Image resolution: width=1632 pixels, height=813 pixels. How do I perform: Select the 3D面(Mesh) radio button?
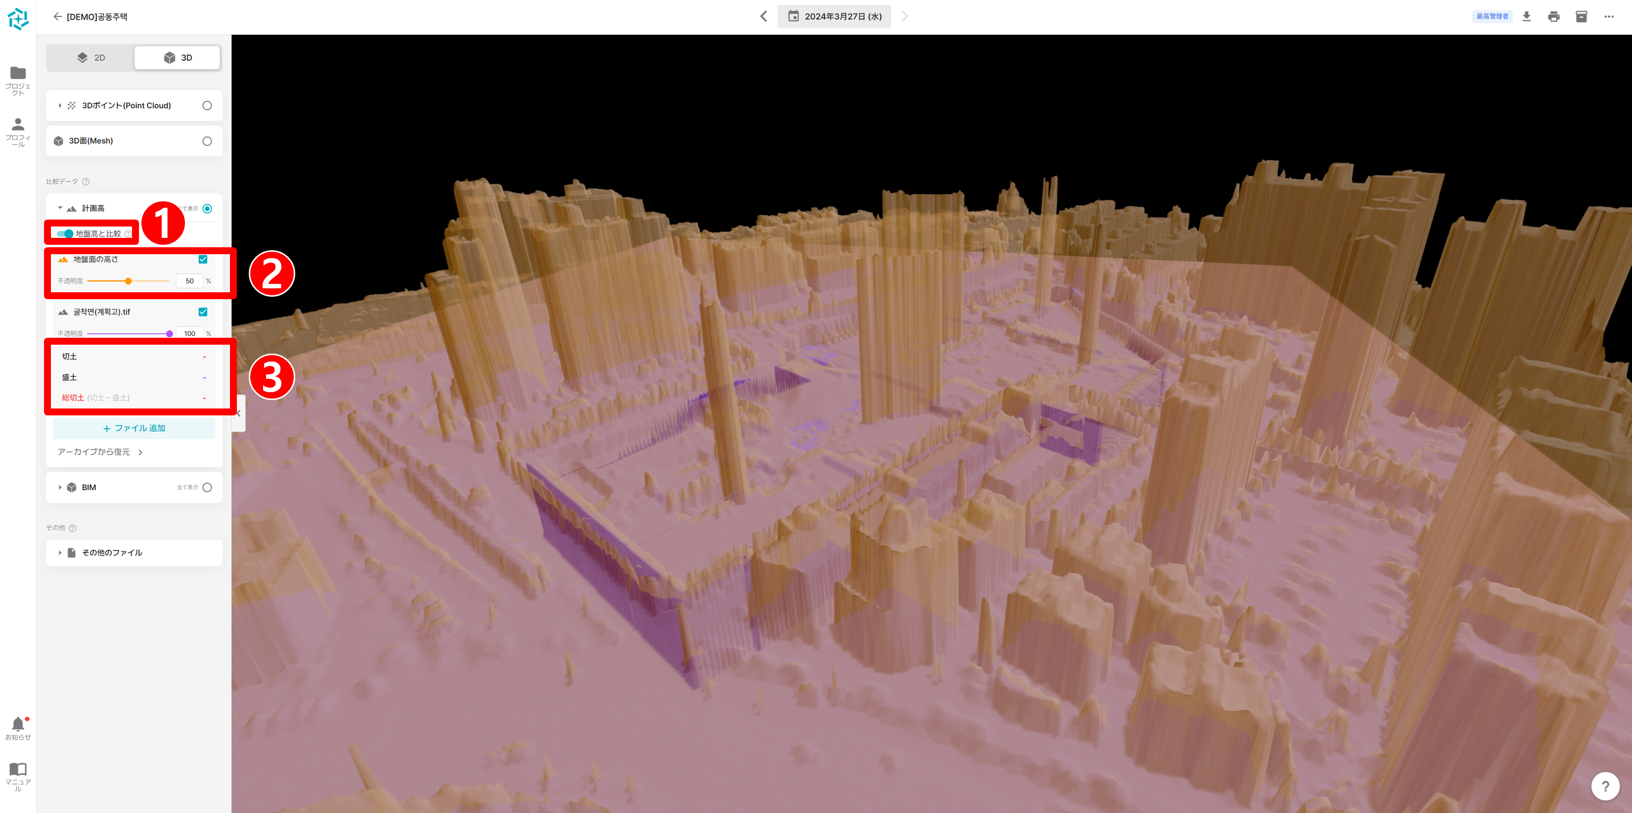pos(207,141)
